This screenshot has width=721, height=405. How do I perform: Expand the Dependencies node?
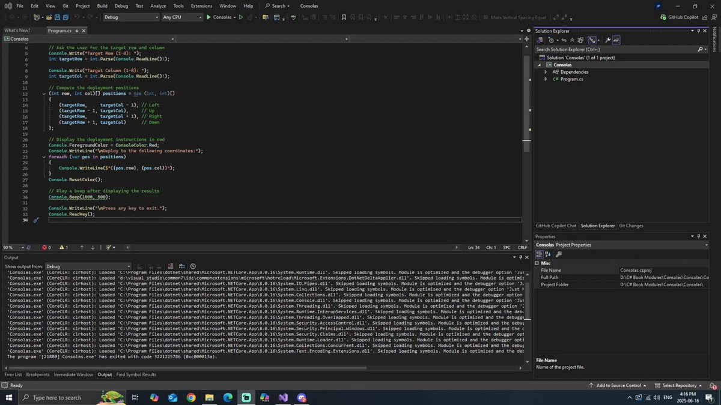pos(546,72)
